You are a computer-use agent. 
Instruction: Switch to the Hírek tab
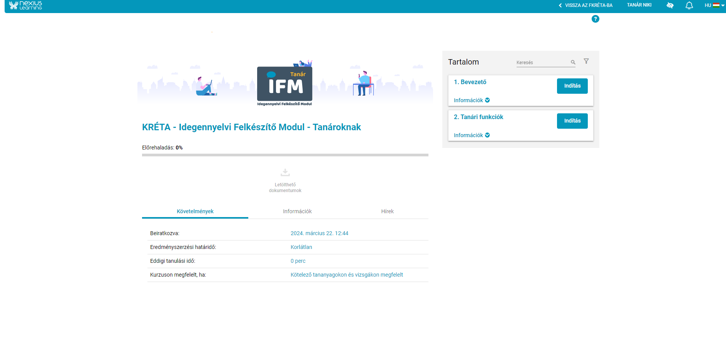pos(387,211)
